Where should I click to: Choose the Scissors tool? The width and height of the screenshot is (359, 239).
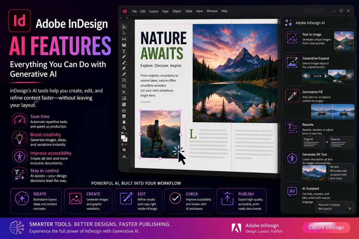(124, 92)
